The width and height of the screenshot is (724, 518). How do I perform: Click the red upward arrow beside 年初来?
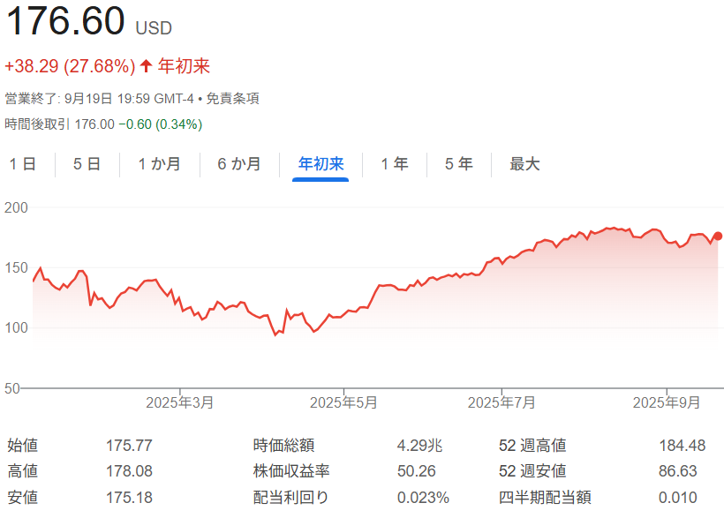pos(147,66)
